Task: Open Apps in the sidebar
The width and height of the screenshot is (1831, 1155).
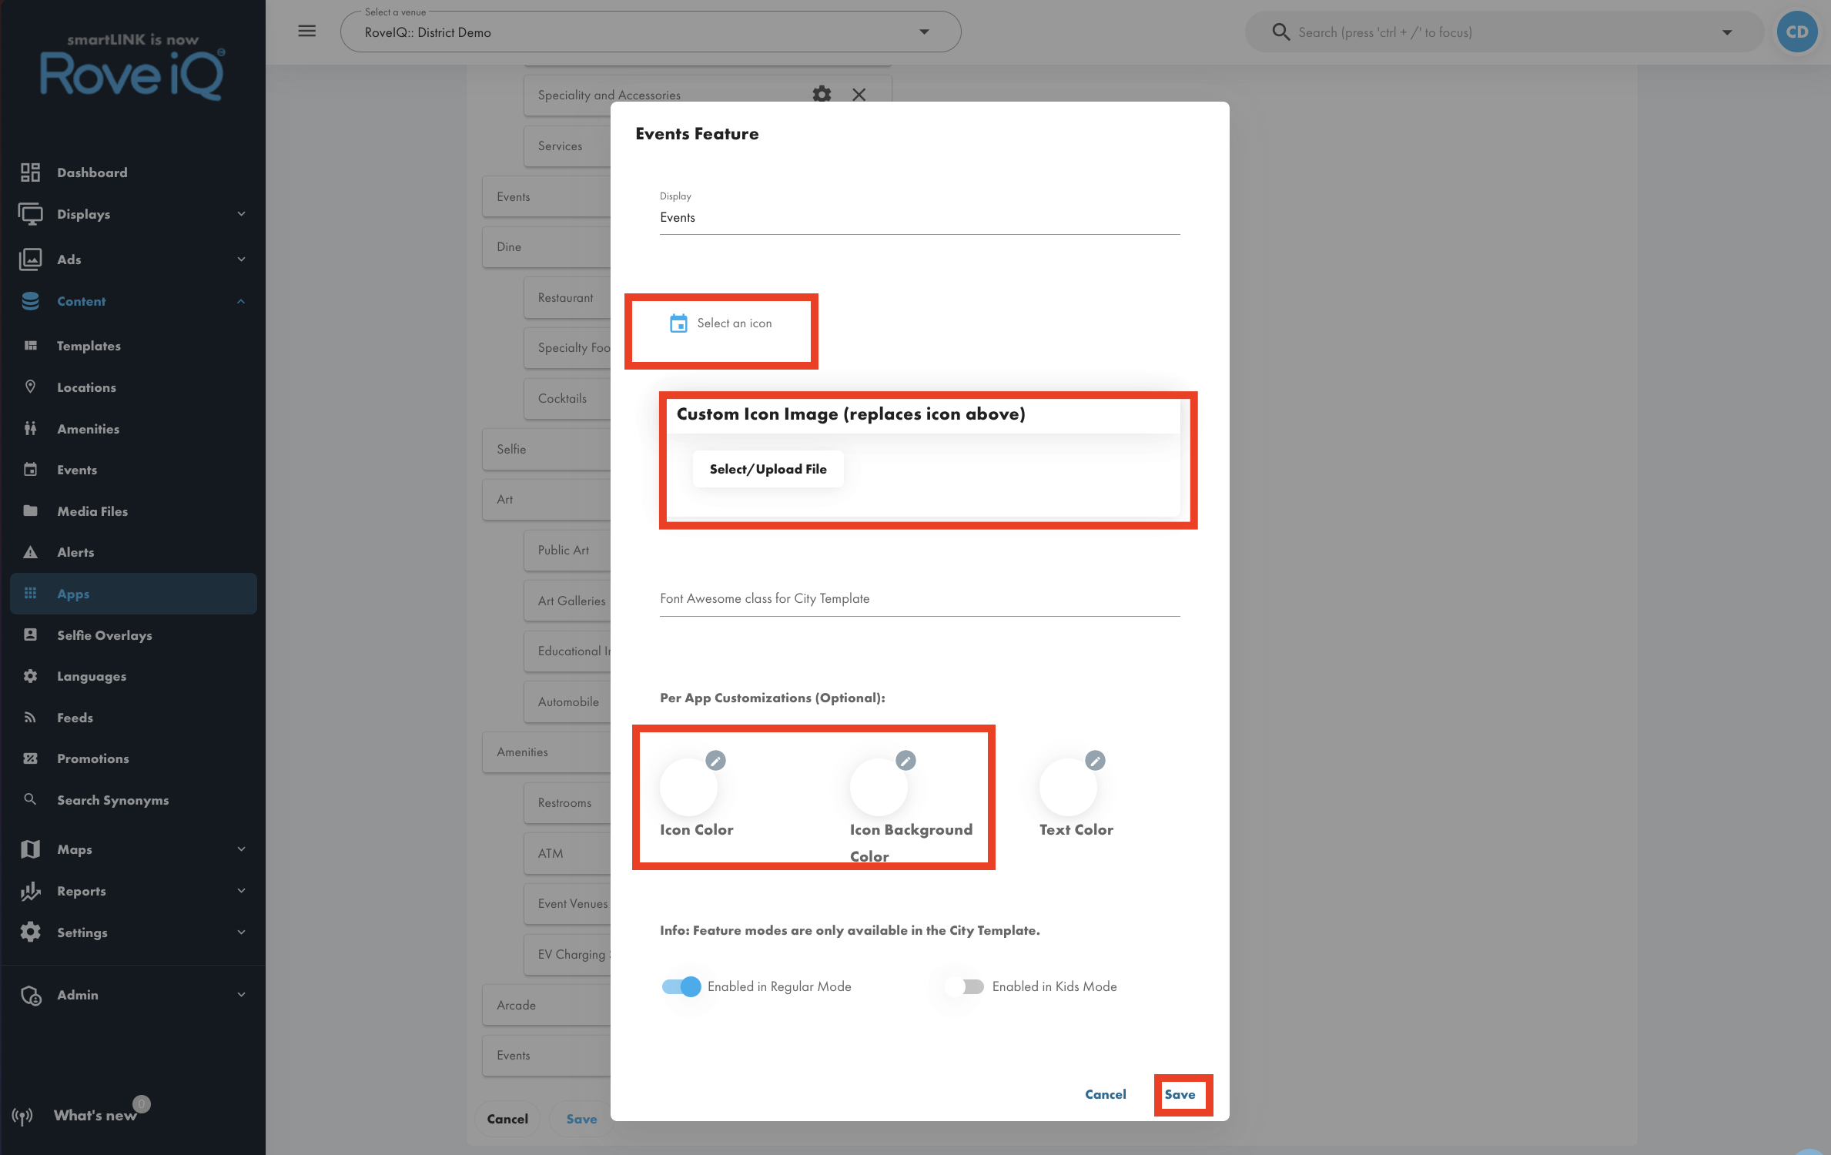Action: 133,594
